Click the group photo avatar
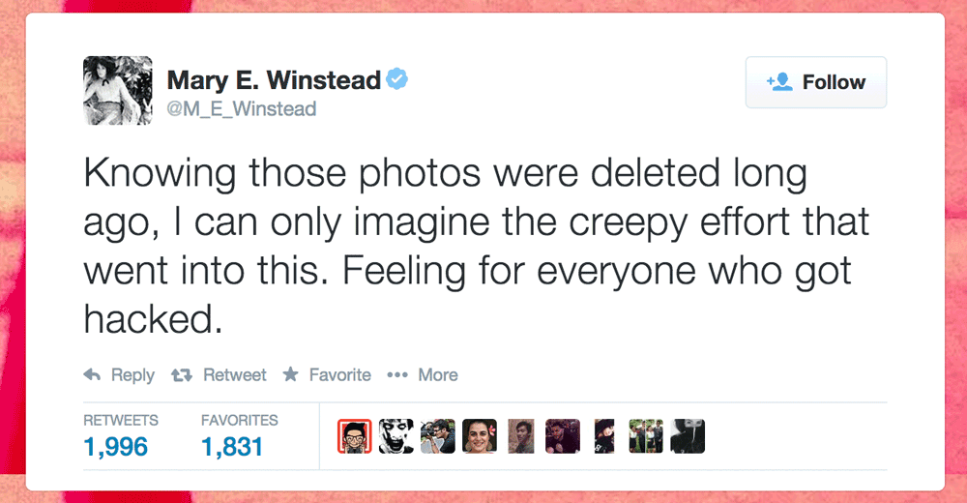This screenshot has height=503, width=967. (646, 436)
